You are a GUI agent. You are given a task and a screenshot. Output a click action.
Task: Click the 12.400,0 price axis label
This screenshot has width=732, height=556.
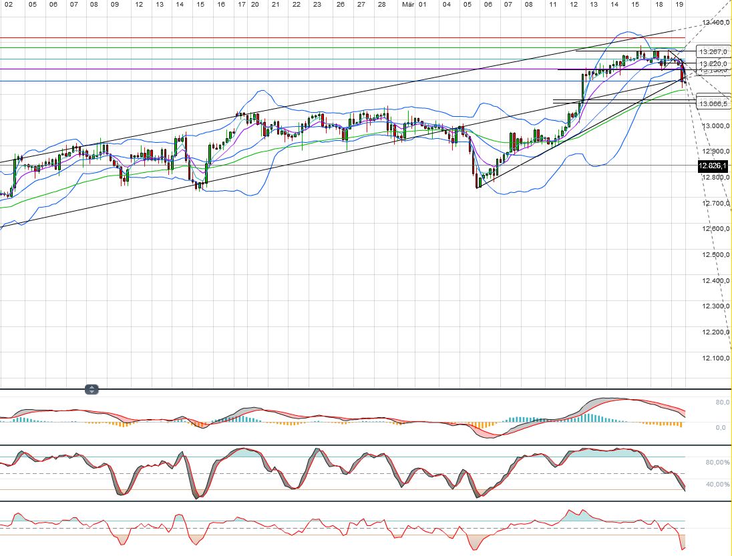coord(716,281)
